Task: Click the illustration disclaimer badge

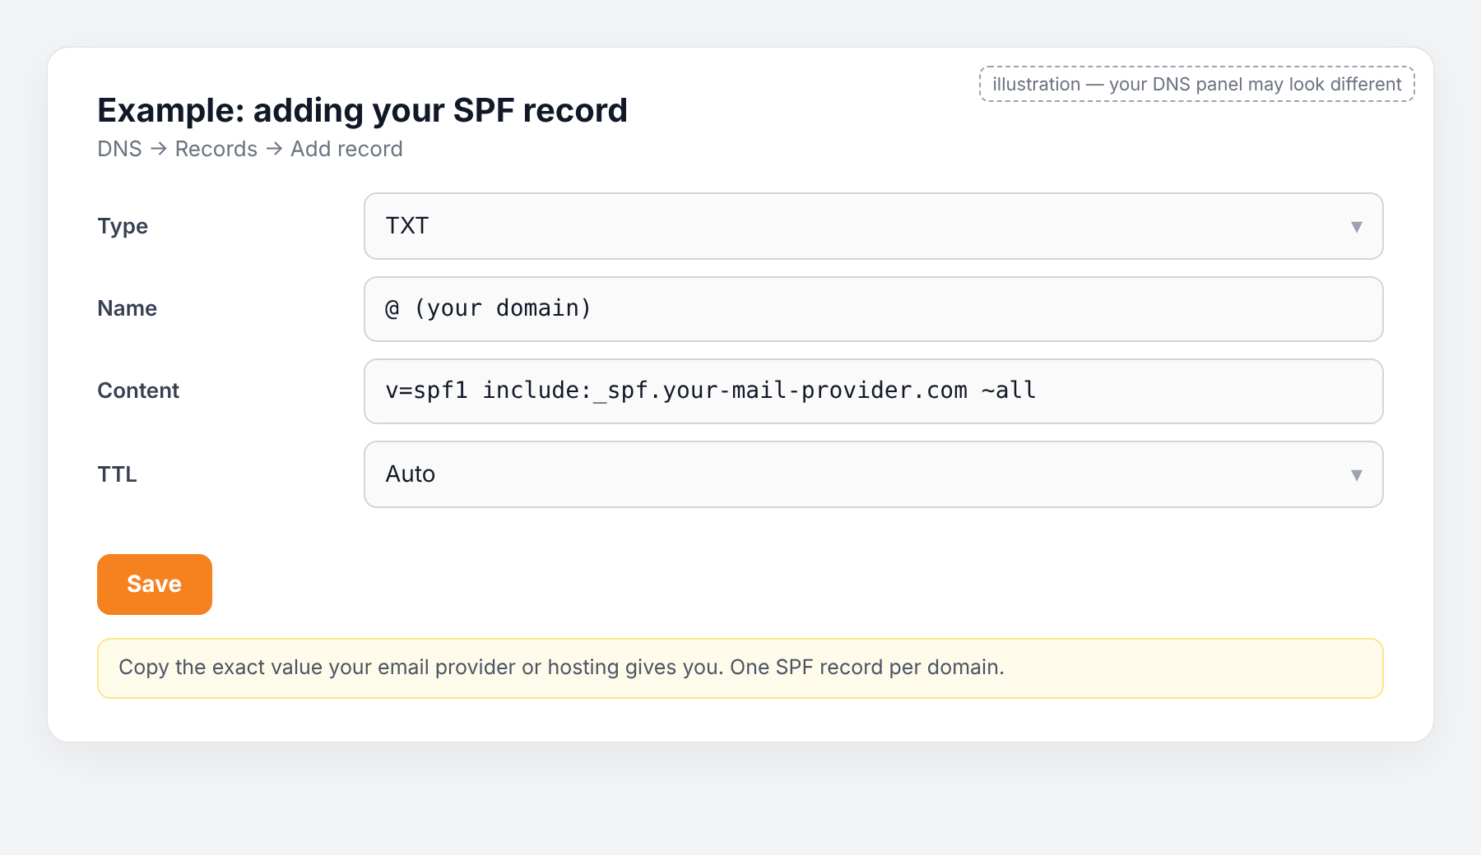Action: point(1196,84)
